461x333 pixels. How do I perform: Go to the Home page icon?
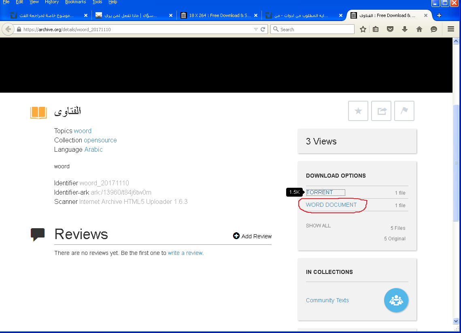(x=419, y=30)
